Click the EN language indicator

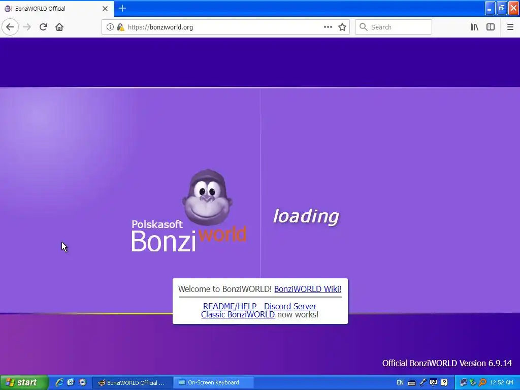(x=400, y=383)
